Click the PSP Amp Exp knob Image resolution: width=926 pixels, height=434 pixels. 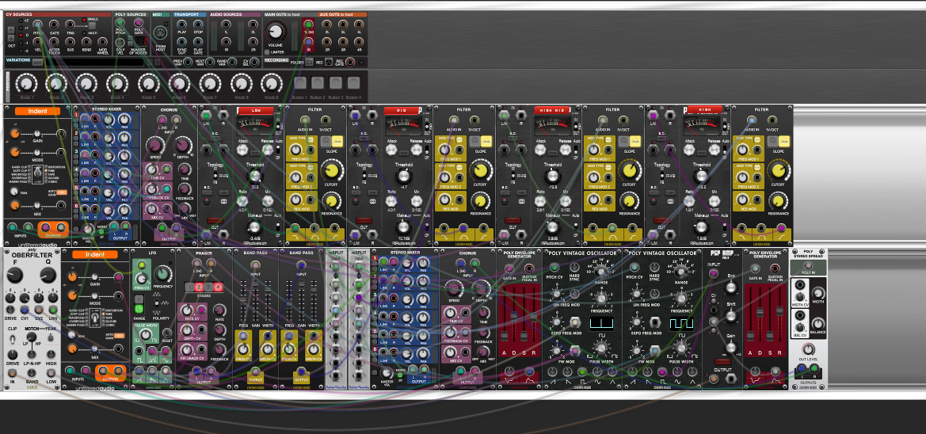[x=731, y=287]
